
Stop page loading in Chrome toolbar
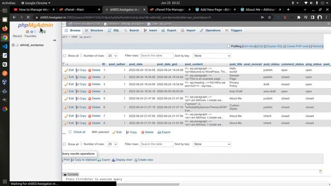click(28, 18)
